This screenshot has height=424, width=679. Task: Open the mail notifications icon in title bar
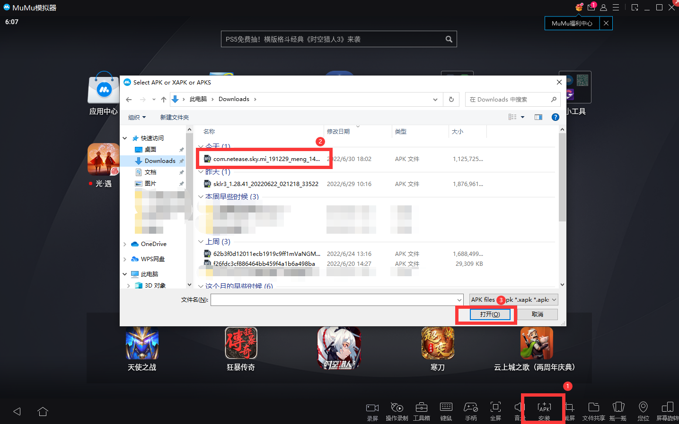click(x=591, y=7)
